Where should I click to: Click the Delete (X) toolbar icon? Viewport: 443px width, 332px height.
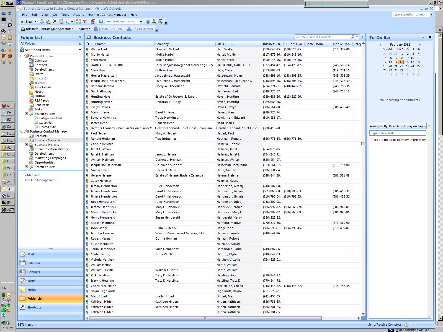pyautogui.click(x=55, y=22)
